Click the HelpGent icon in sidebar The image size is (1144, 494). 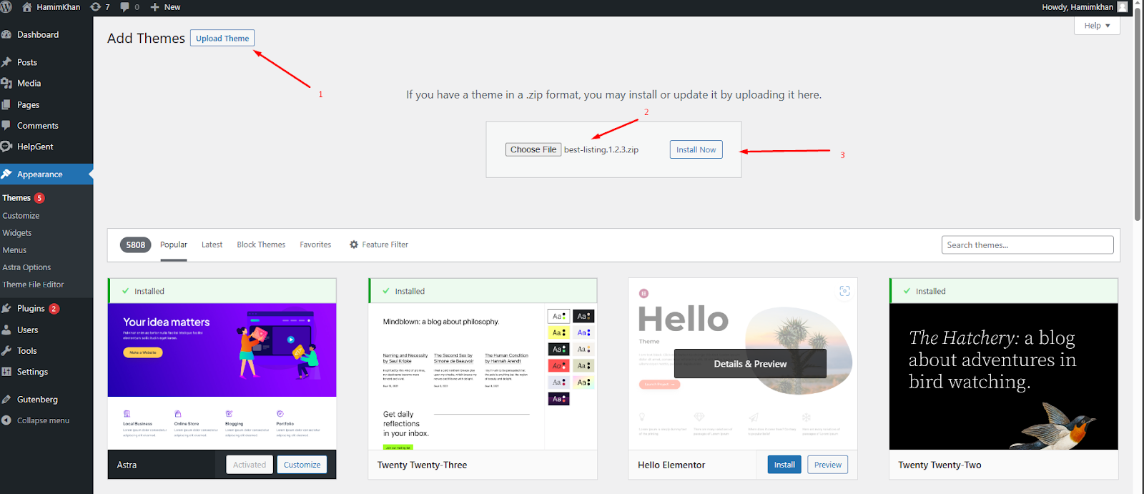pyautogui.click(x=6, y=147)
